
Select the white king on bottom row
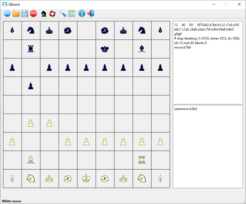86,178
